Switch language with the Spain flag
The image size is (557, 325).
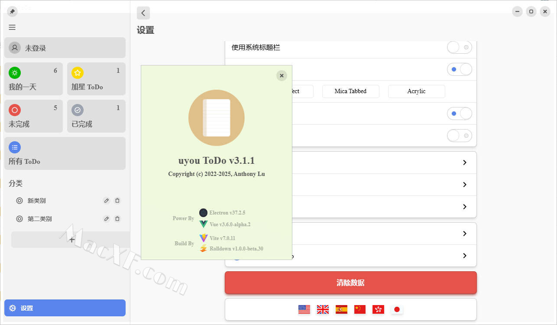coord(341,309)
